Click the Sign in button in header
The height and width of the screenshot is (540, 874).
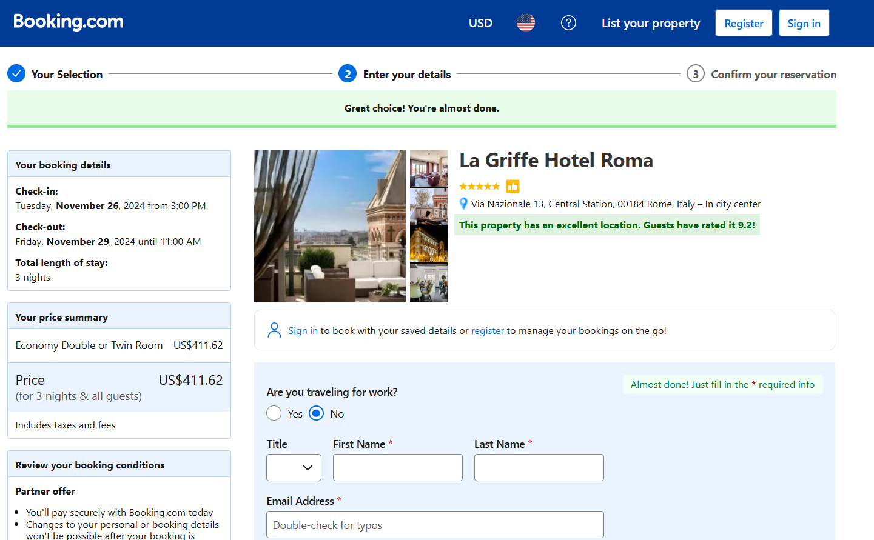pyautogui.click(x=804, y=23)
